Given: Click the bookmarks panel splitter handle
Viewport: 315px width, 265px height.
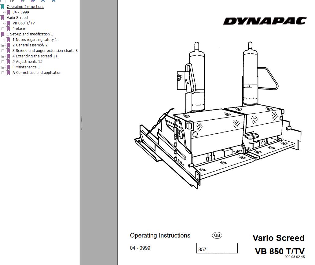Looking at the screenshot, I should [x=81, y=123].
